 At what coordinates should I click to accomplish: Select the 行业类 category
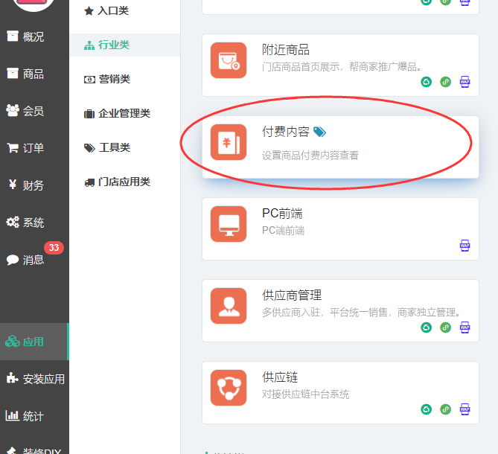(125, 45)
